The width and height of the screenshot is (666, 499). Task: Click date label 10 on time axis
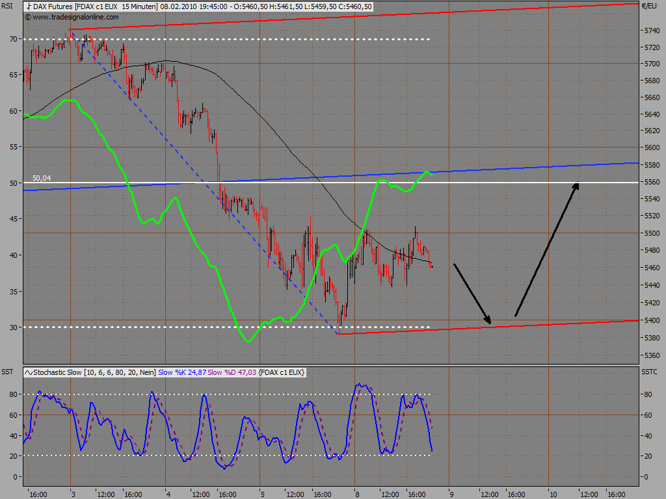click(553, 494)
